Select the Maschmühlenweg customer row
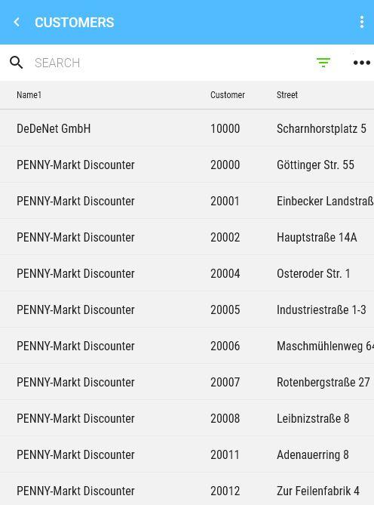Viewport: 374px width, 505px height. (x=187, y=346)
